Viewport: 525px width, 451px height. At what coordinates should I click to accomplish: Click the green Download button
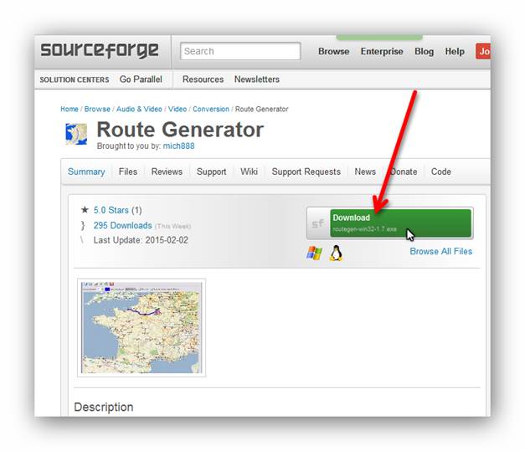point(400,223)
